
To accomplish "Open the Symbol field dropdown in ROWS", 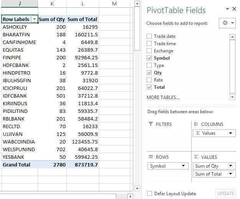I will [183, 166].
